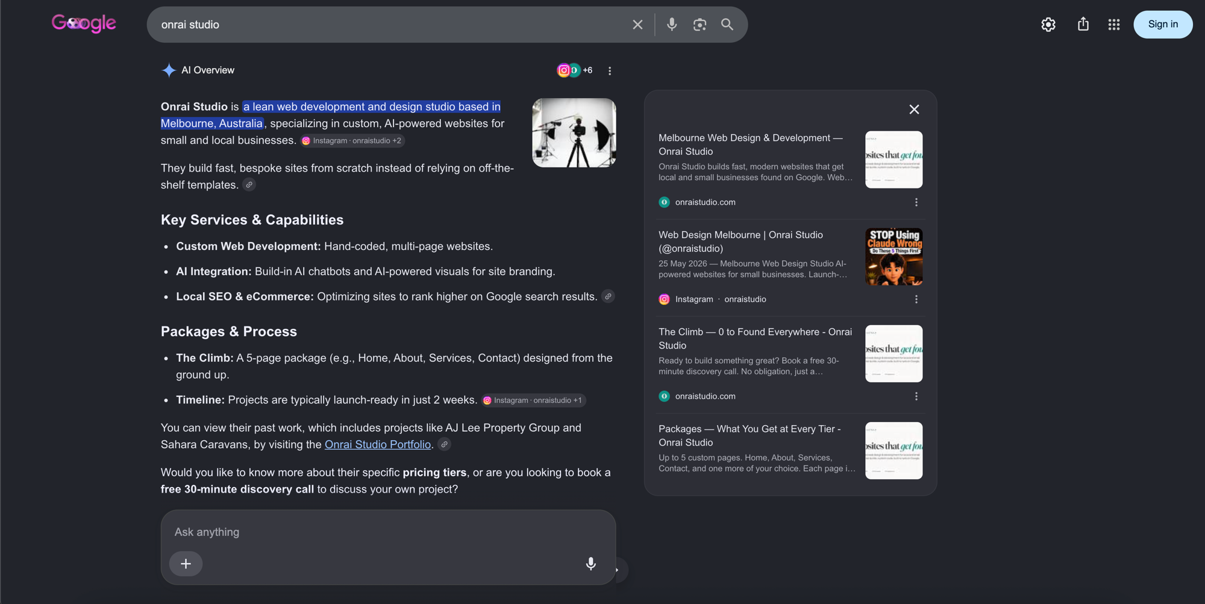This screenshot has width=1205, height=604.
Task: Click the AI Overview sparkle icon
Action: (x=169, y=70)
